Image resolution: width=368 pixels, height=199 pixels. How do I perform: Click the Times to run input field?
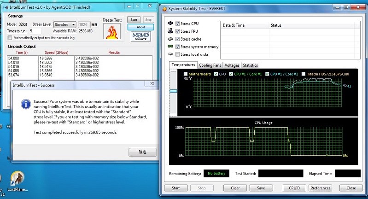[35, 31]
